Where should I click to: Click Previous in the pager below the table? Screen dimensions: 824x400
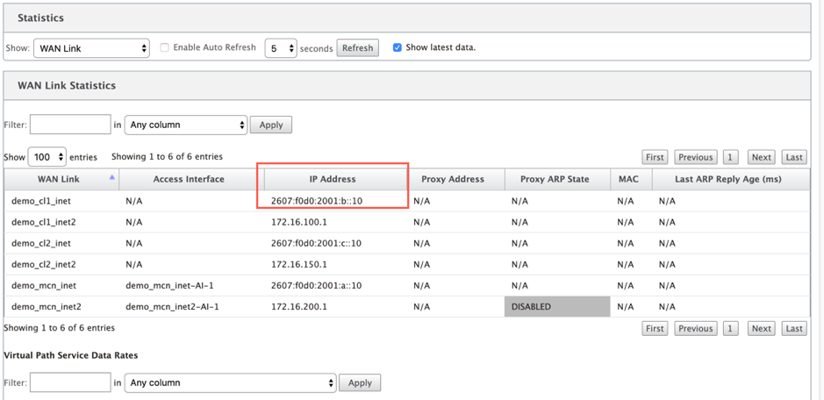695,329
